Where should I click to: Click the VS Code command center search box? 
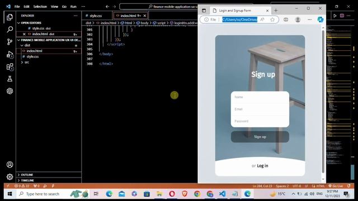click(159, 7)
